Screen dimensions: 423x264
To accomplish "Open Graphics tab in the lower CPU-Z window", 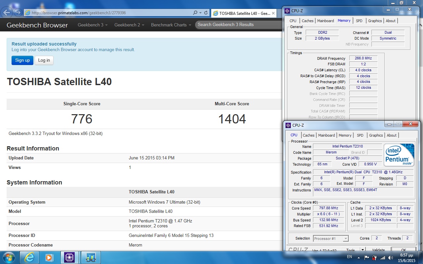I will pyautogui.click(x=376, y=135).
